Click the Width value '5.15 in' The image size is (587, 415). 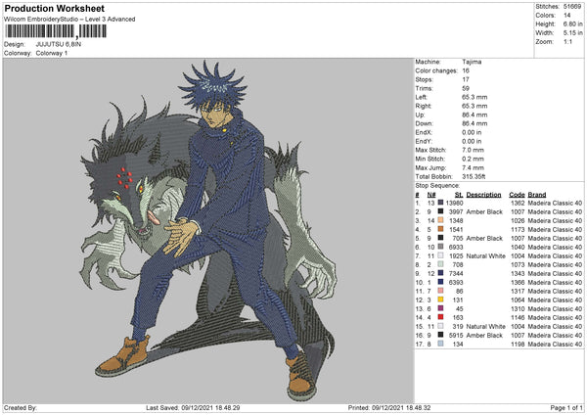coord(572,33)
